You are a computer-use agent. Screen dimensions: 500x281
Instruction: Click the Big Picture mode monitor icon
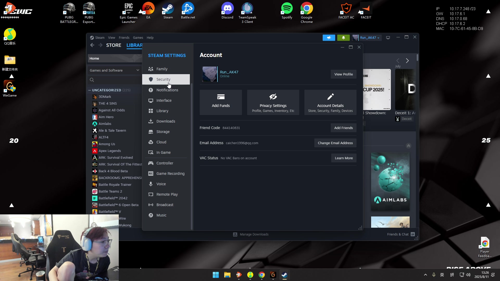[x=388, y=38]
